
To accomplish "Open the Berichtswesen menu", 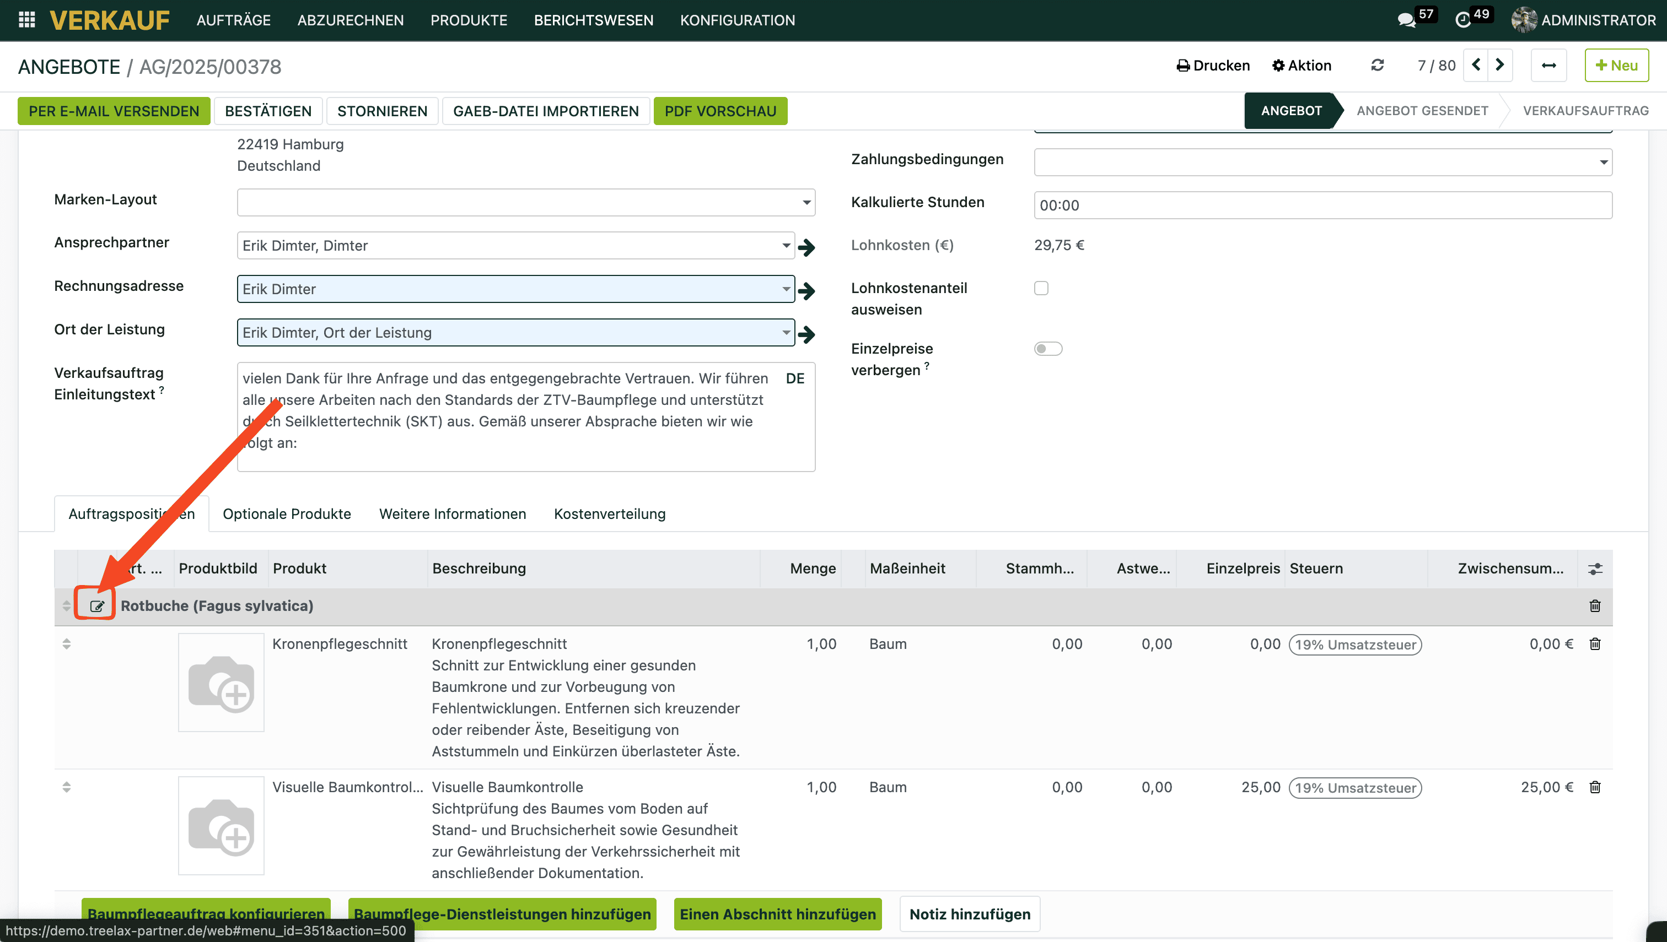I will tap(593, 20).
